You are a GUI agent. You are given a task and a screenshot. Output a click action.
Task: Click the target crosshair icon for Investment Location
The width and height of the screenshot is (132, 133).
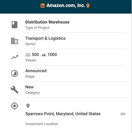point(14,106)
